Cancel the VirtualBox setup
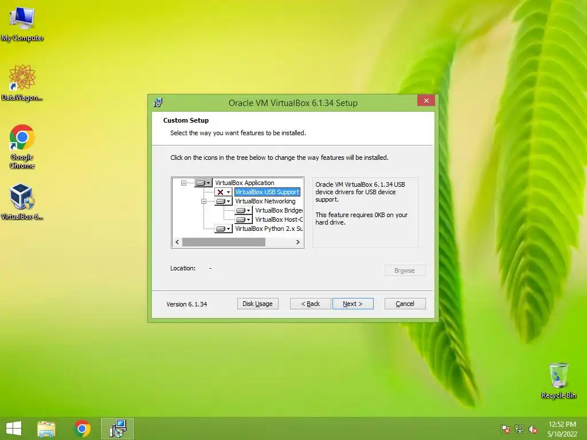 pos(405,304)
